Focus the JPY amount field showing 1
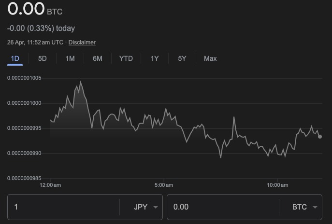332x224 pixels. click(63, 207)
